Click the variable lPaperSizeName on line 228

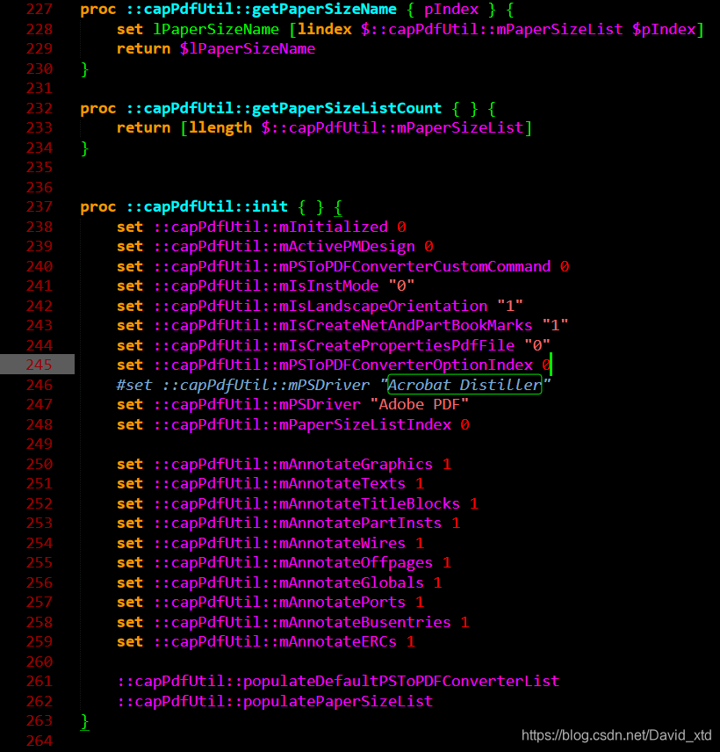coord(216,29)
